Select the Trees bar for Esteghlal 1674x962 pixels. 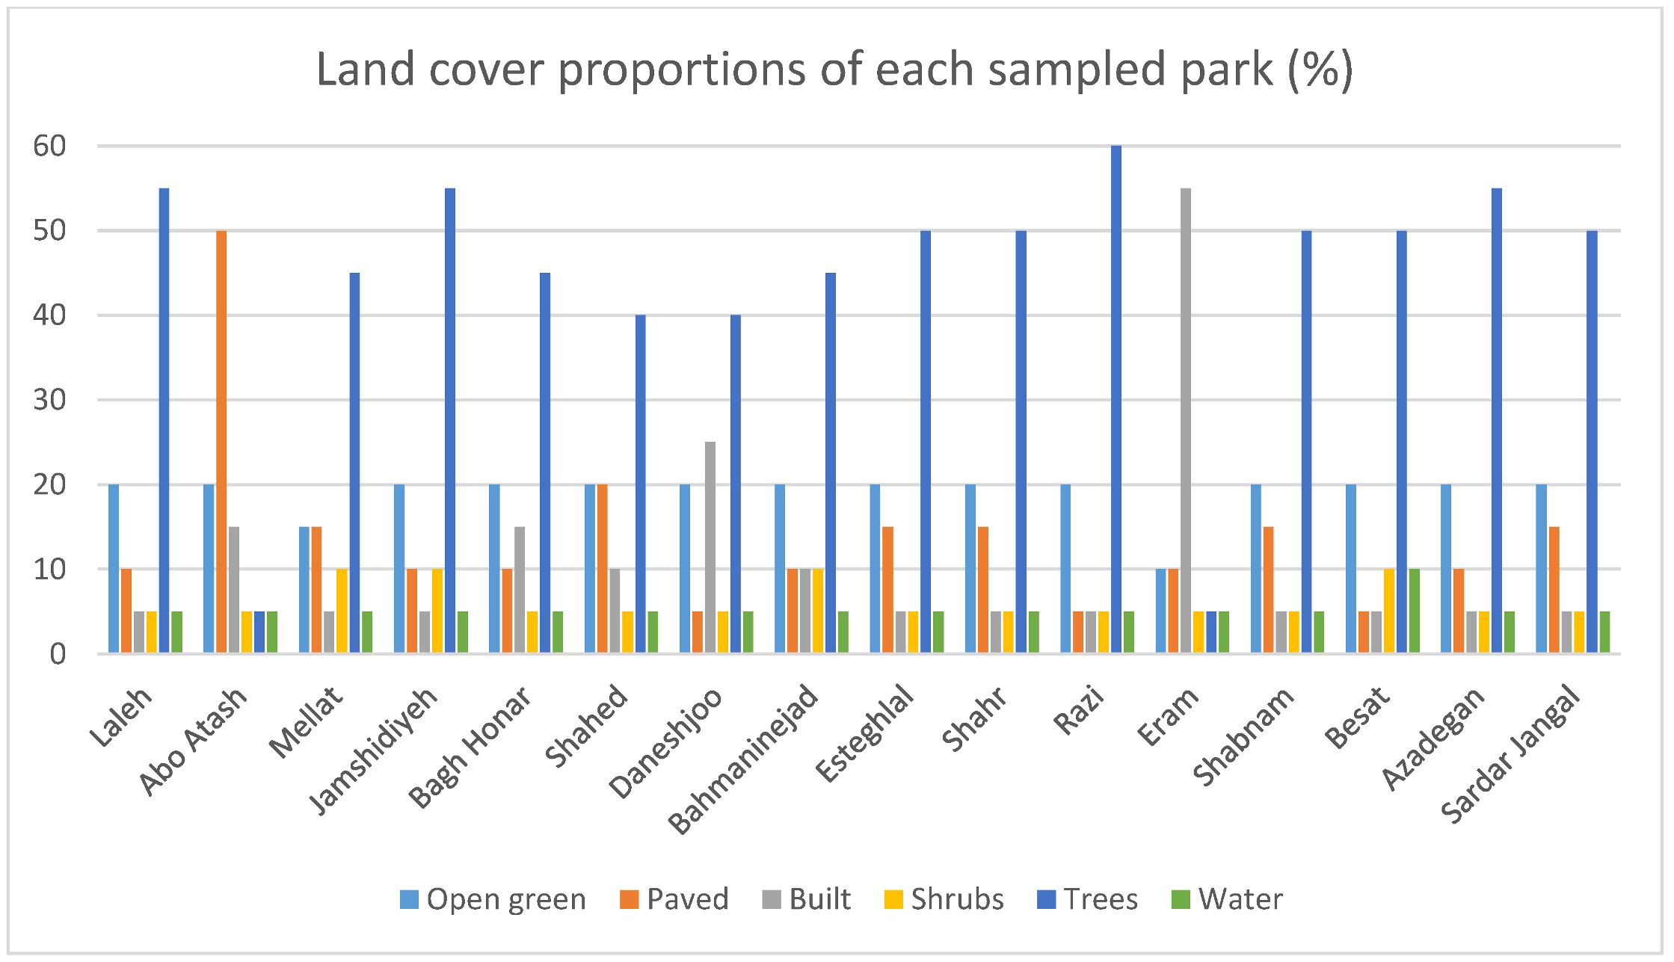(x=926, y=442)
